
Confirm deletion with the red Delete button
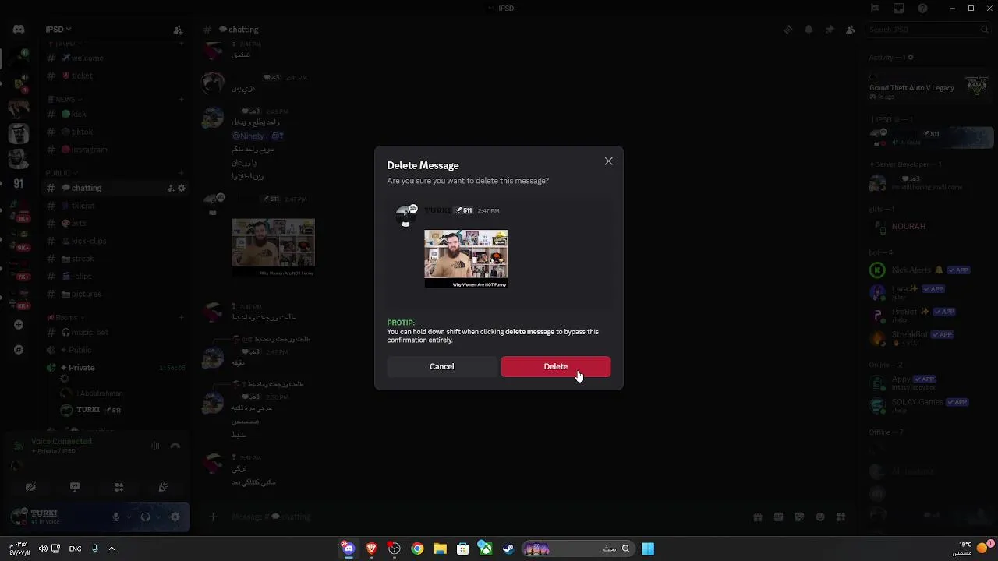coord(555,366)
